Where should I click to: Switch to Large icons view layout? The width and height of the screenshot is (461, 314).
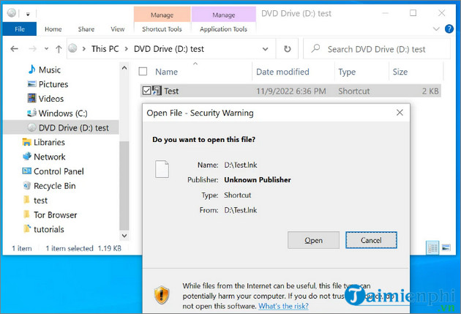(x=446, y=247)
